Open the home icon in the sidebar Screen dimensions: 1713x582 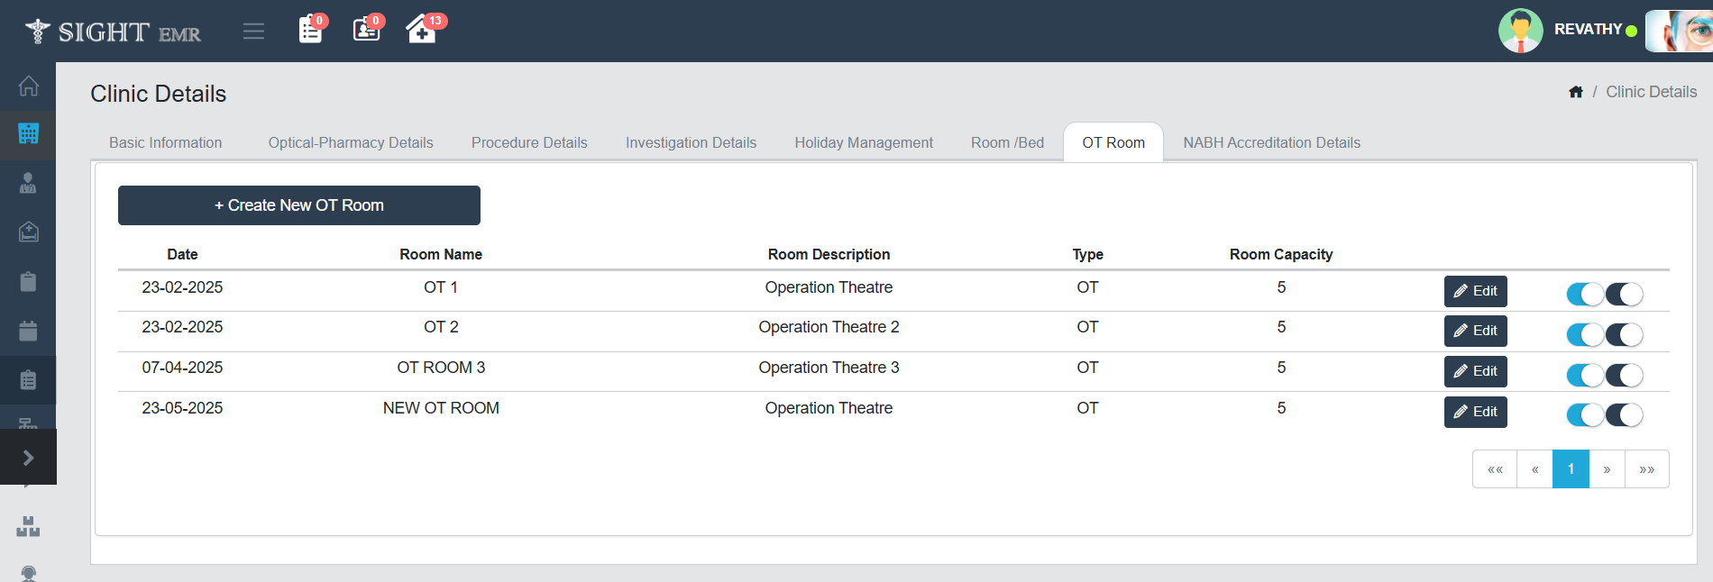28,86
